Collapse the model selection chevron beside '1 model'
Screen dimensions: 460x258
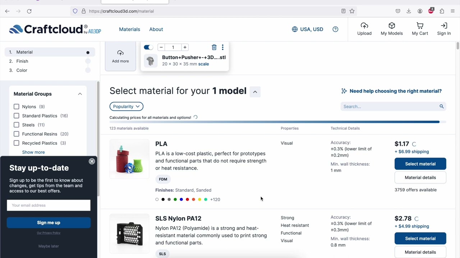(255, 91)
